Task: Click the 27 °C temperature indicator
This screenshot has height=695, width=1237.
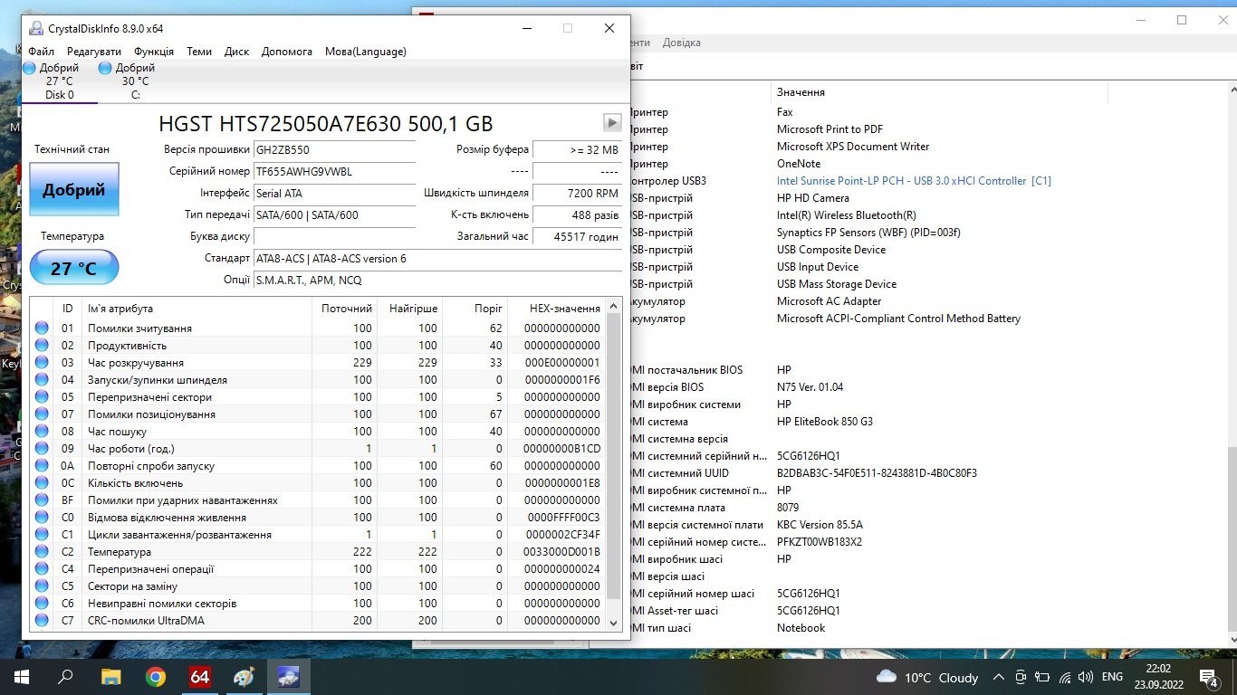Action: pos(74,269)
